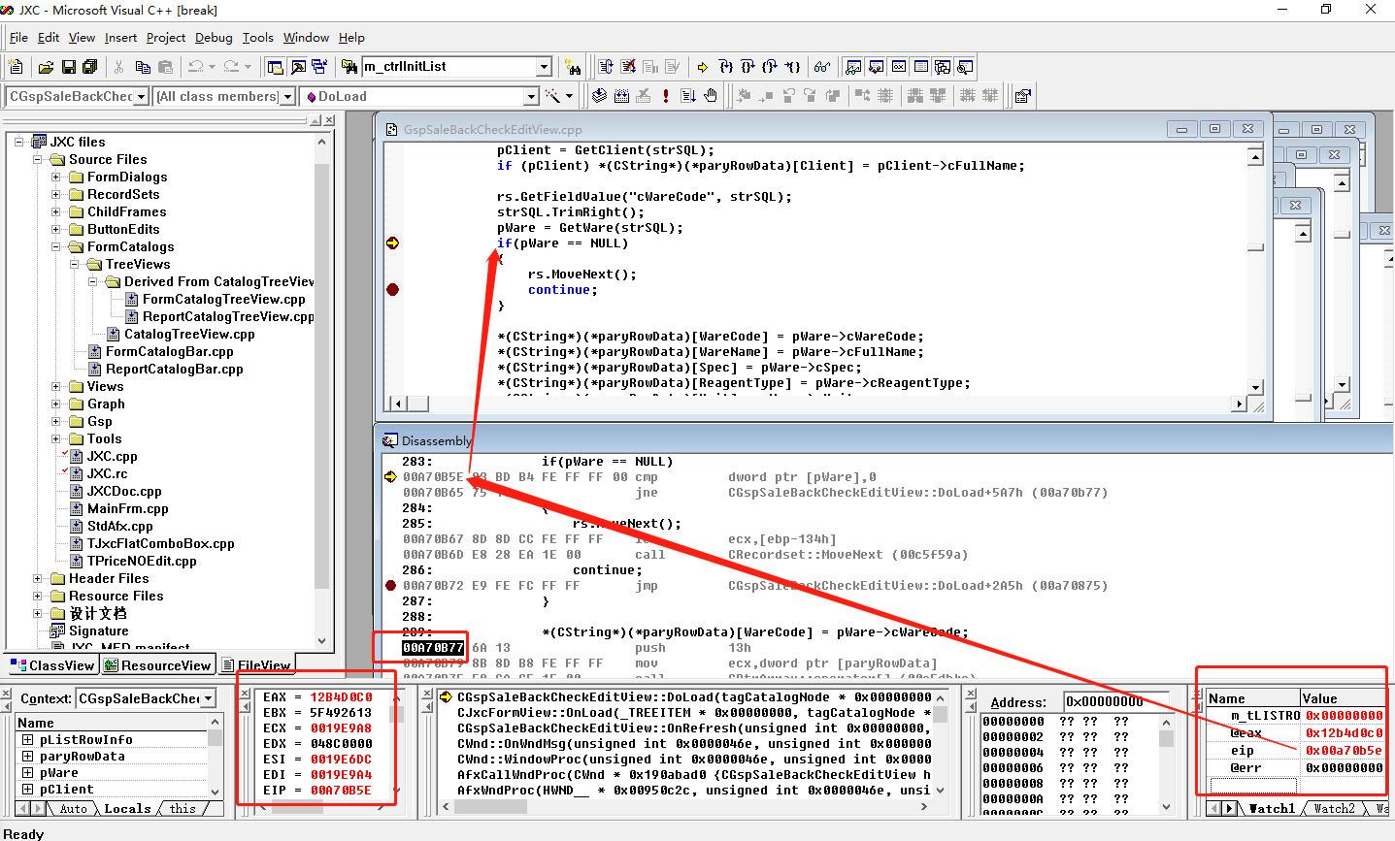The height and width of the screenshot is (841, 1395).
Task: Click the Find in Files binoculars icon
Action: click(x=349, y=67)
